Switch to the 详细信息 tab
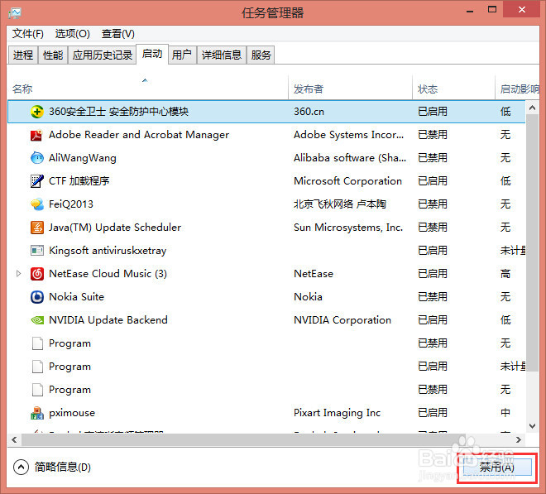The width and height of the screenshot is (546, 494). pos(222,55)
